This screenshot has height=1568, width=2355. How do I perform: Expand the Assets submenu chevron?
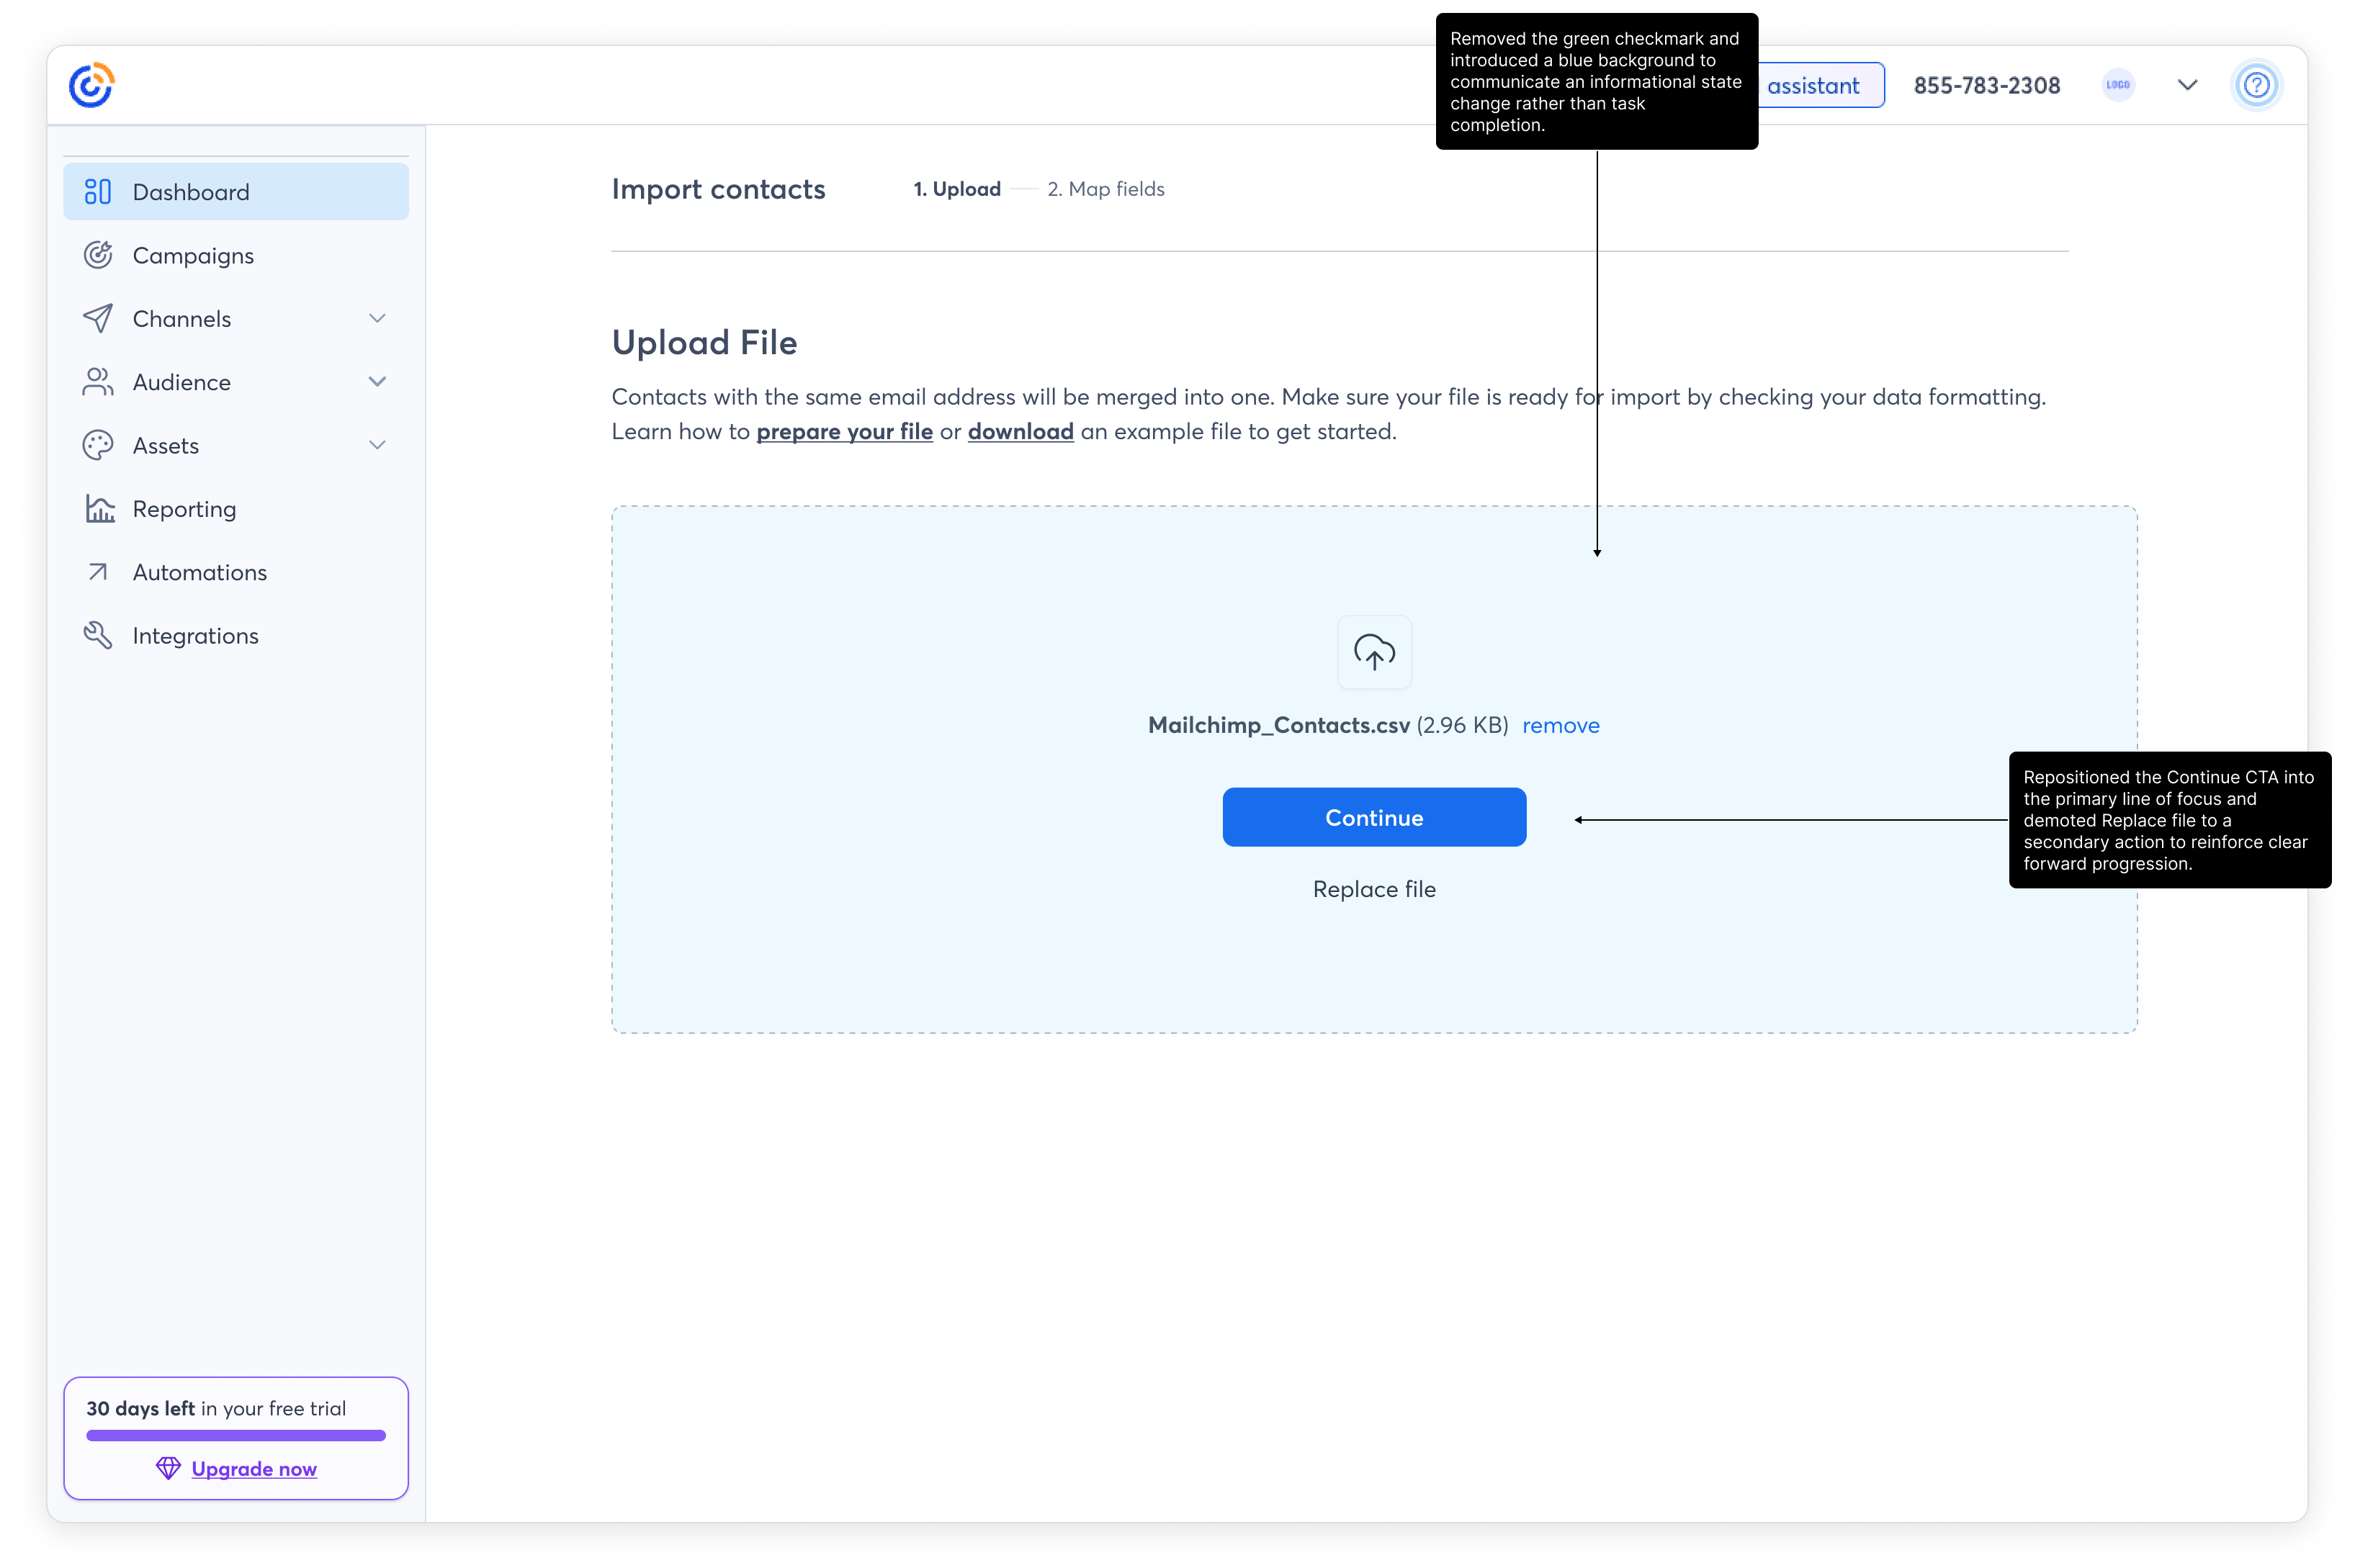coord(377,445)
